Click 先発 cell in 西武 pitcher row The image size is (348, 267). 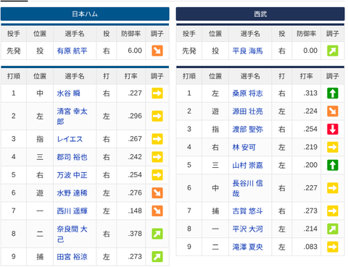[189, 51]
